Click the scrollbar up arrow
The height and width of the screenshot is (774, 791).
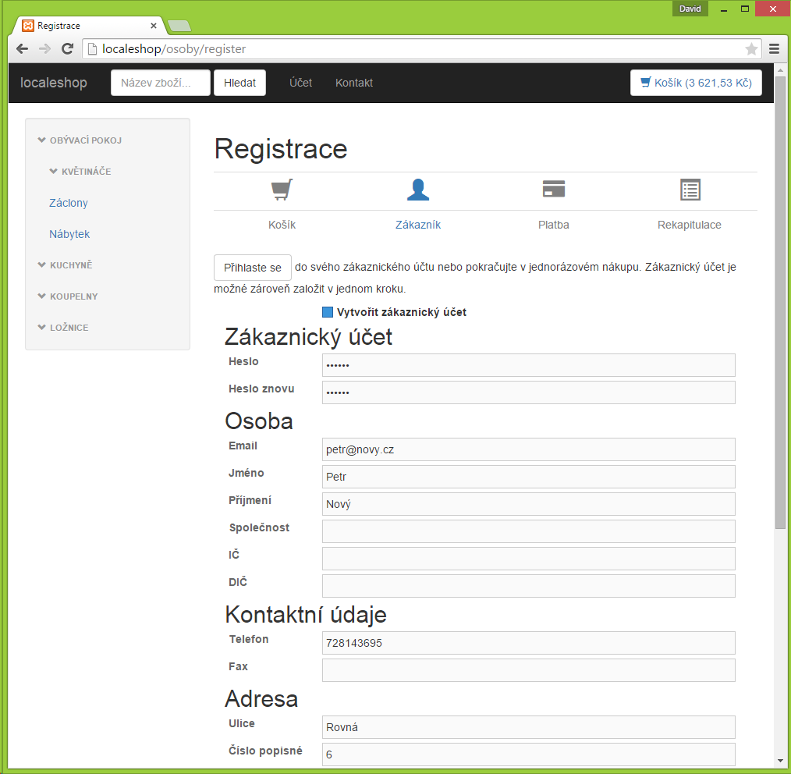pyautogui.click(x=780, y=69)
